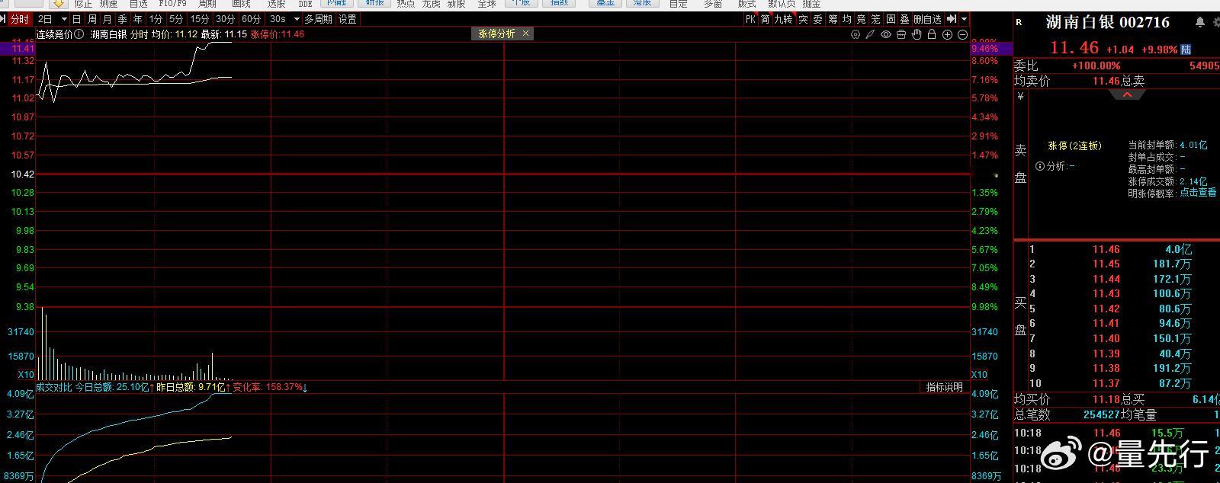Expand the 30s period dropdown arrow
Viewport: 1220px width, 483px height.
coord(297,19)
